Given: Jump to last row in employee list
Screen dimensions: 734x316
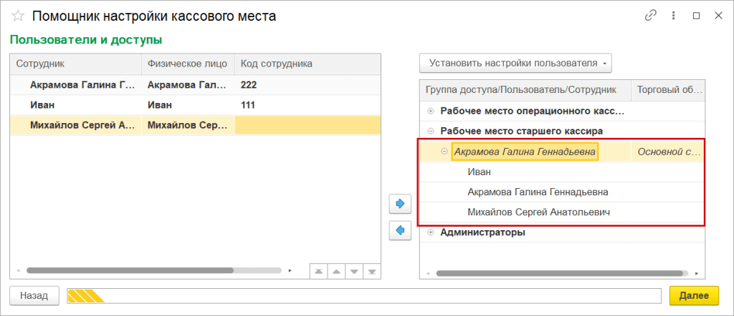Looking at the screenshot, I should tap(371, 272).
